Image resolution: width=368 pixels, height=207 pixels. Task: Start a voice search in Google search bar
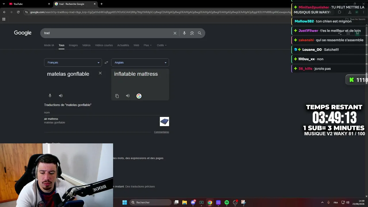[184, 33]
